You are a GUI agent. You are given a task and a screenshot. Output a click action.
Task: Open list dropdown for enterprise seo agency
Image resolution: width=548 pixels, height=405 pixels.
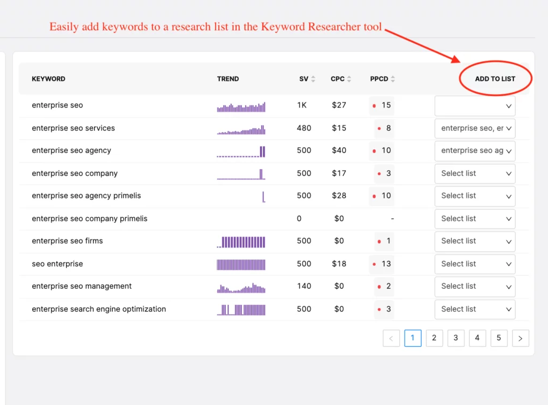475,151
